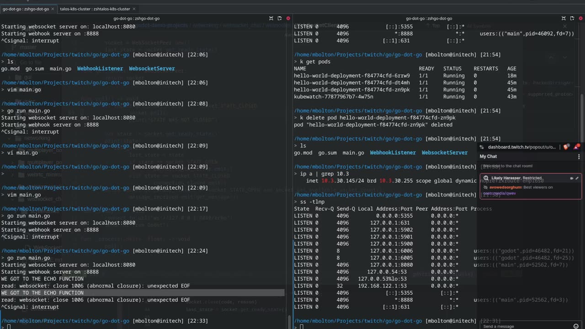Viewport: 585px width, 329px height.
Task: Click 'vi main.go' command in left terminal
Action: coord(22,153)
